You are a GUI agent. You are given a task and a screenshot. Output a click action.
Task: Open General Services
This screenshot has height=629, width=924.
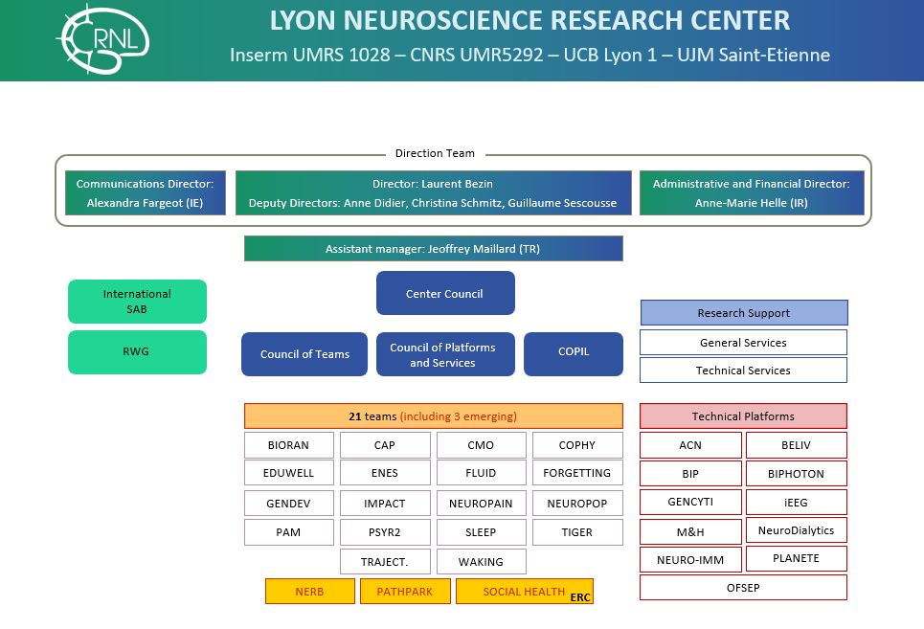tap(744, 342)
